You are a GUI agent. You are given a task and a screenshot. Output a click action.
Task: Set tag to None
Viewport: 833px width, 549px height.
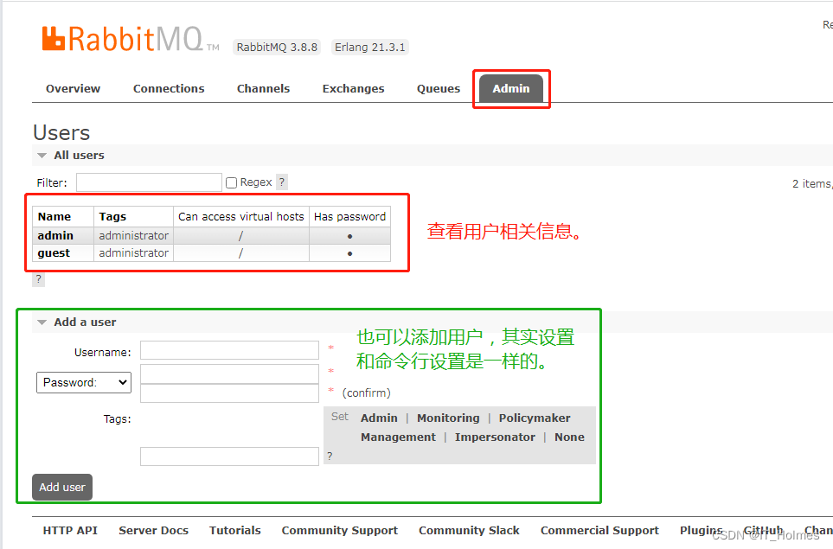pos(569,437)
